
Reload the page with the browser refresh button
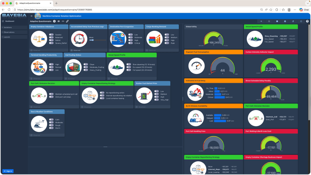tap(9, 9)
